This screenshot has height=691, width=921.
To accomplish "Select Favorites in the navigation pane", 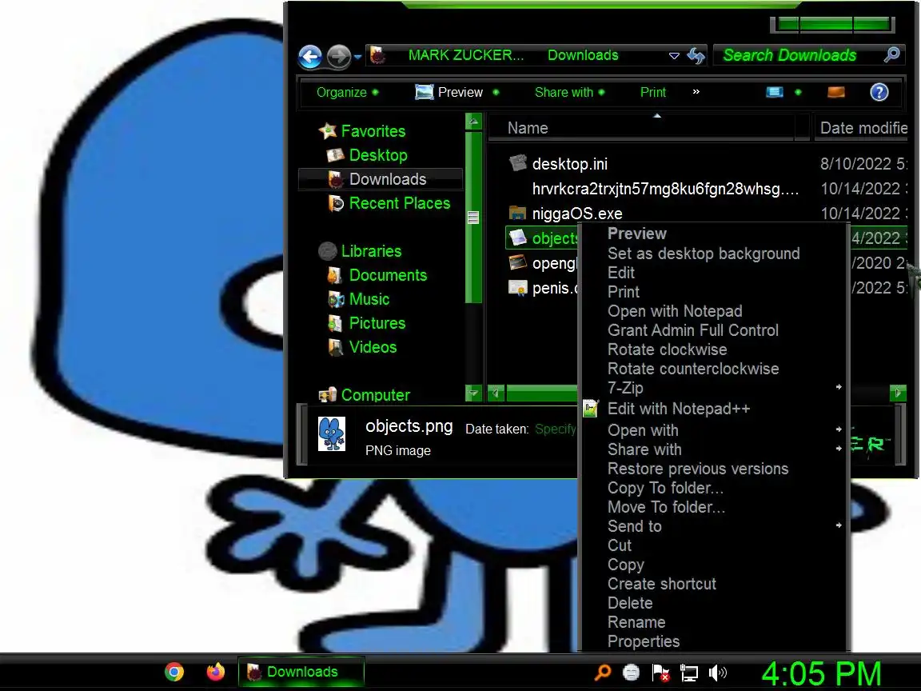I will [362, 131].
